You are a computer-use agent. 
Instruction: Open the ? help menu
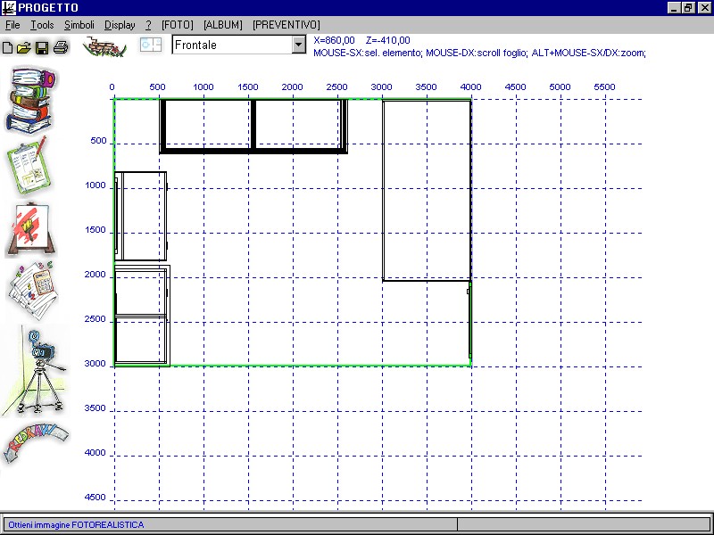coord(148,25)
